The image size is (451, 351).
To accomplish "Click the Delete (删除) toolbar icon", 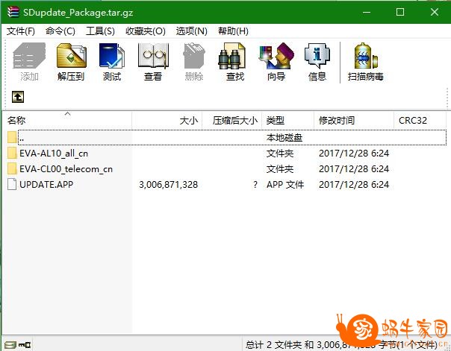I will pos(194,56).
